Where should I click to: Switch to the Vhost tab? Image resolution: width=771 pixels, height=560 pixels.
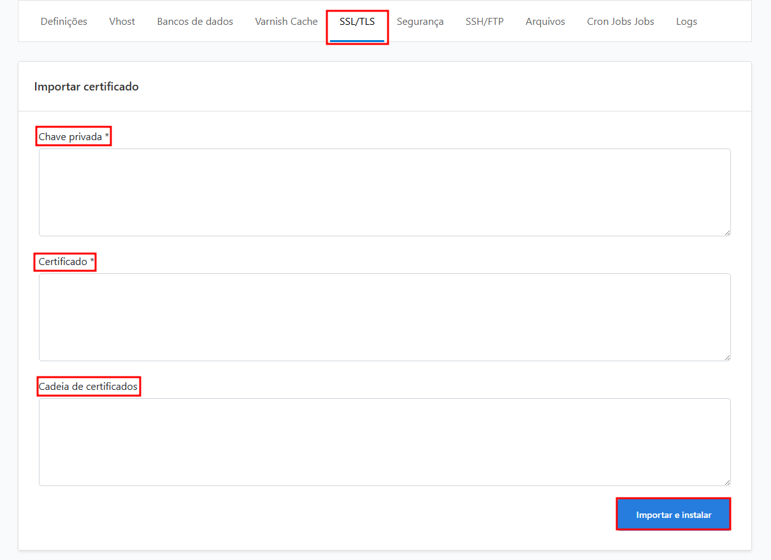122,22
